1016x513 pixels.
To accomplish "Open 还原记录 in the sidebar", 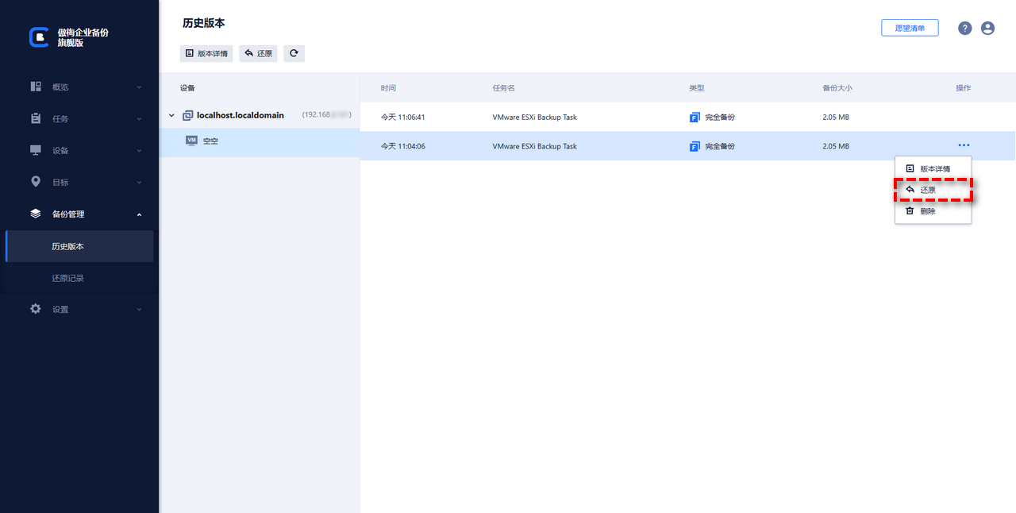I will point(68,278).
